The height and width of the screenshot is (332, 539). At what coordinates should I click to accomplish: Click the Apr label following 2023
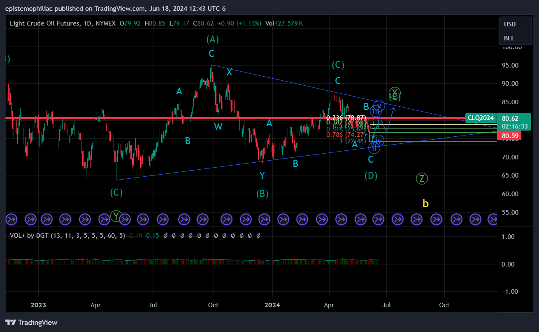tap(96, 305)
